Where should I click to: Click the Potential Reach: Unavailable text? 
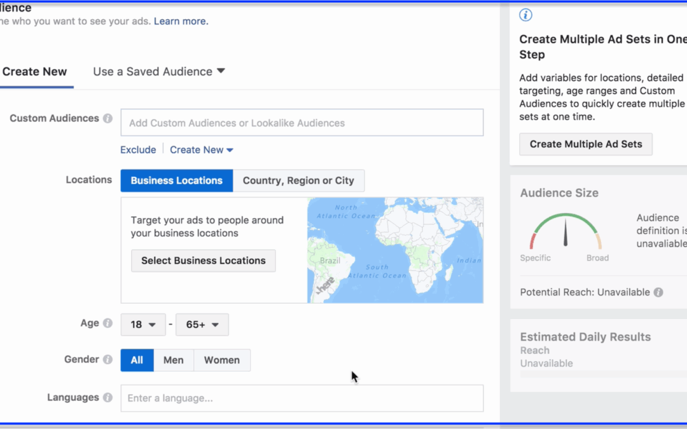coord(585,292)
